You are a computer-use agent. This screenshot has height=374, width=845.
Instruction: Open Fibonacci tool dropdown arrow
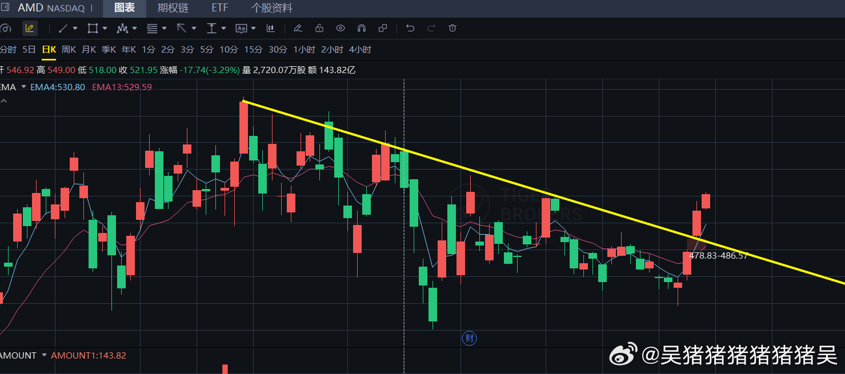(164, 28)
